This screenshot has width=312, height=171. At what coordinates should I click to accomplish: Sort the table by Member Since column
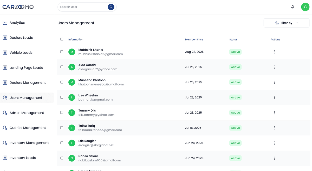(x=194, y=39)
